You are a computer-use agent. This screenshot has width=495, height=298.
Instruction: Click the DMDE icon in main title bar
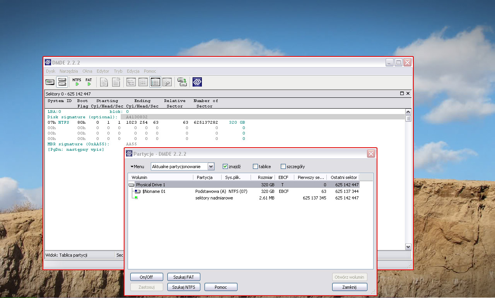(x=48, y=62)
